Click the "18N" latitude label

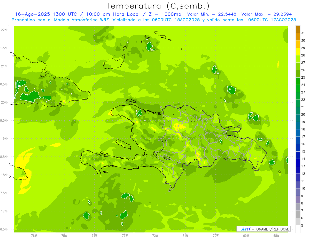(x=4, y=175)
